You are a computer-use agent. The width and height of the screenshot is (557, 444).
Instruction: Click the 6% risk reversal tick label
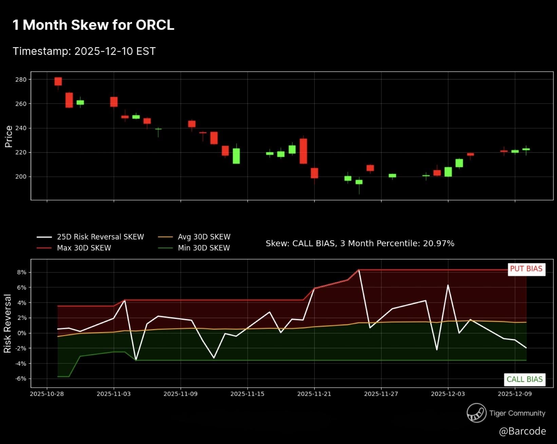coord(22,287)
